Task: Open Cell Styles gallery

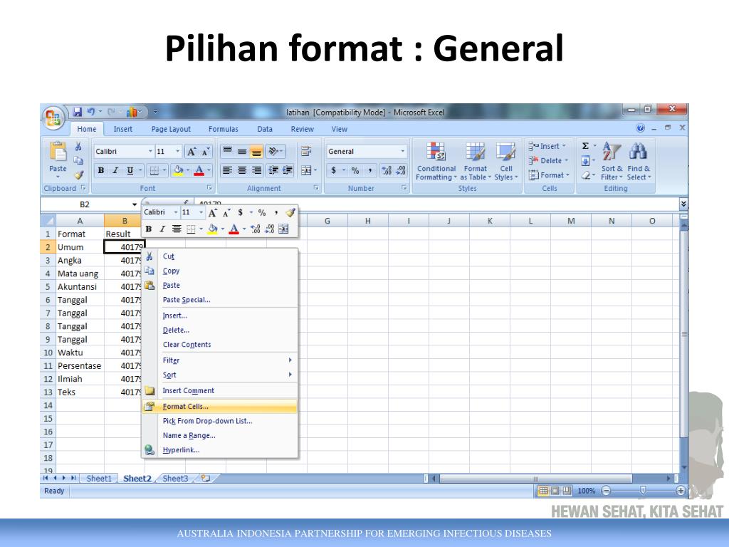Action: click(x=506, y=162)
